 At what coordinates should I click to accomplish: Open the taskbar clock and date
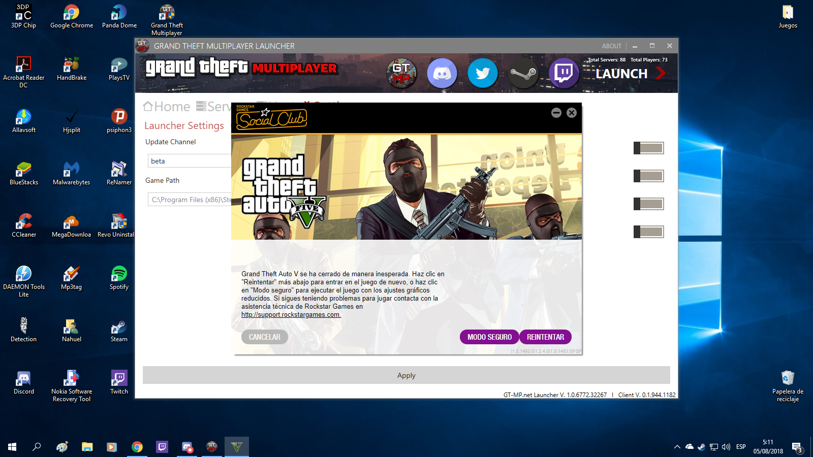click(x=768, y=447)
